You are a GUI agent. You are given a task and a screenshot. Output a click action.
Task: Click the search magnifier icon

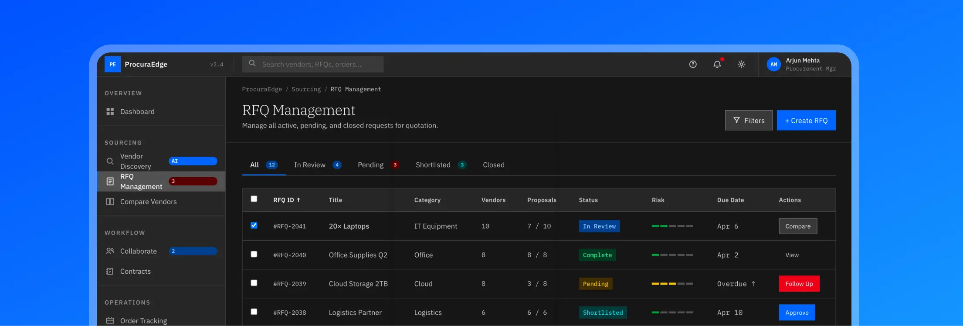point(252,64)
